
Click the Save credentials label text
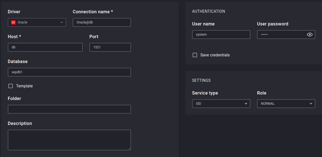pos(215,55)
